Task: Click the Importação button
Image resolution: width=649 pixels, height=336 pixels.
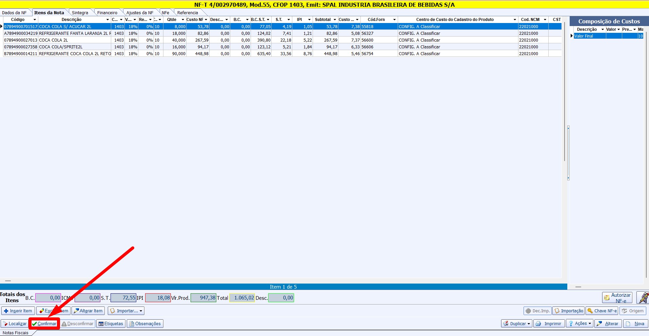Action: pos(568,311)
